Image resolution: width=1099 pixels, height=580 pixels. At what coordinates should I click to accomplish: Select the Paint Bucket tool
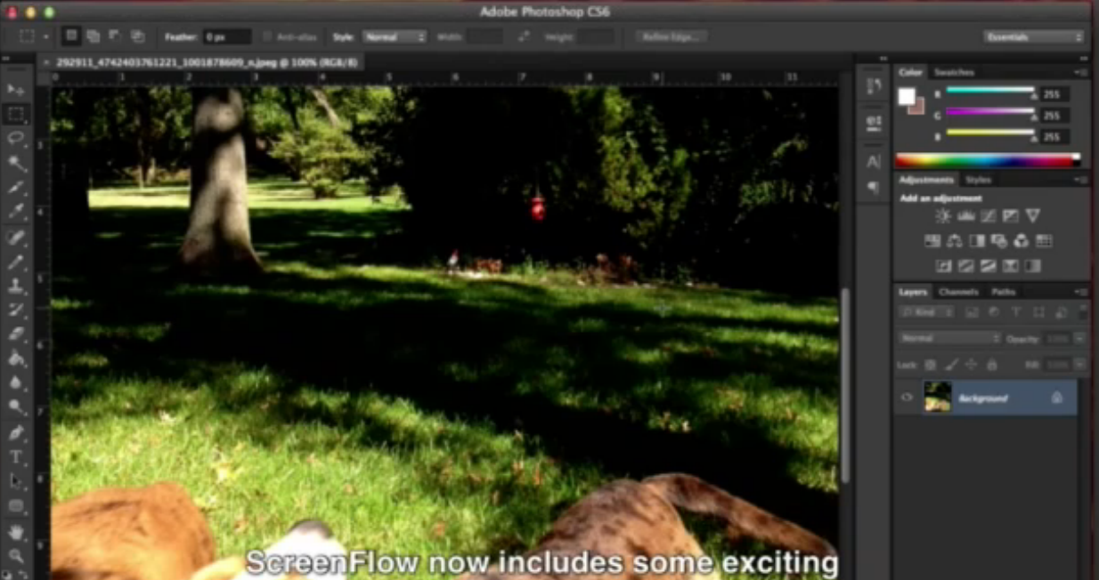coord(16,358)
